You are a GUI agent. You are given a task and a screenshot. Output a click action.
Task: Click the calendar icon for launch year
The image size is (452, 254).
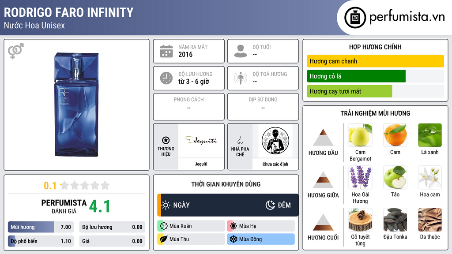pyautogui.click(x=166, y=51)
